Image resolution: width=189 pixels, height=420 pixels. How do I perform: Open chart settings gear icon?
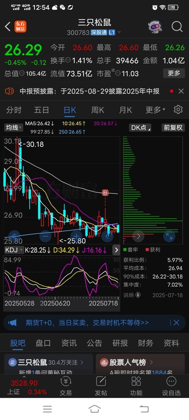pos(178,109)
